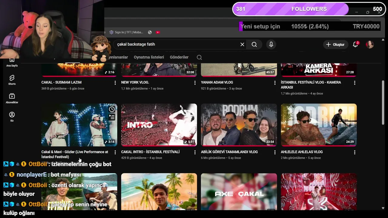The image size is (388, 218).
Task: Click the ABİLİK GÖREVİ TAMAMLANDI VLOG title
Action: pyautogui.click(x=229, y=152)
